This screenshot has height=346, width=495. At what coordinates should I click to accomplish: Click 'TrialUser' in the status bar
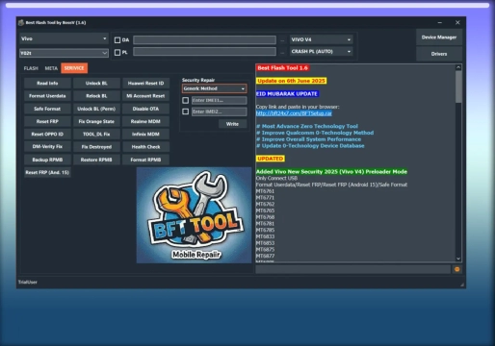point(28,283)
